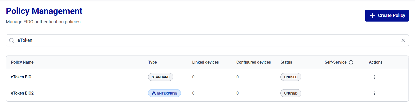Open the eToken BIO2 policy row
415x109 pixels.
tap(207, 93)
